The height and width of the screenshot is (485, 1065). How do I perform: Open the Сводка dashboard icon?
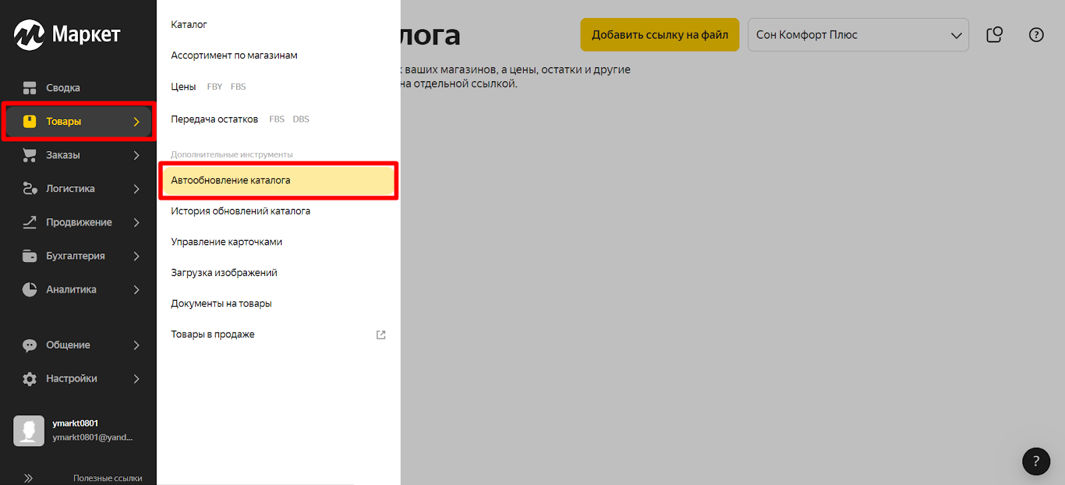(x=29, y=88)
